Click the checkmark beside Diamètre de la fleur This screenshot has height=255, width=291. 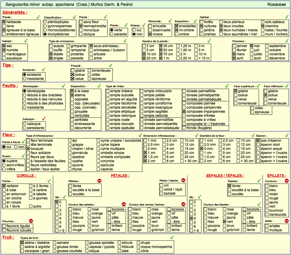(x=253, y=135)
